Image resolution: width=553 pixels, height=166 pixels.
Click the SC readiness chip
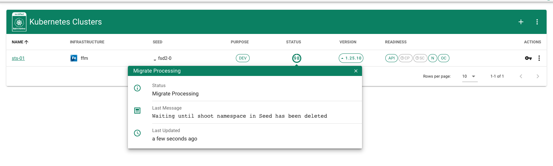click(420, 58)
